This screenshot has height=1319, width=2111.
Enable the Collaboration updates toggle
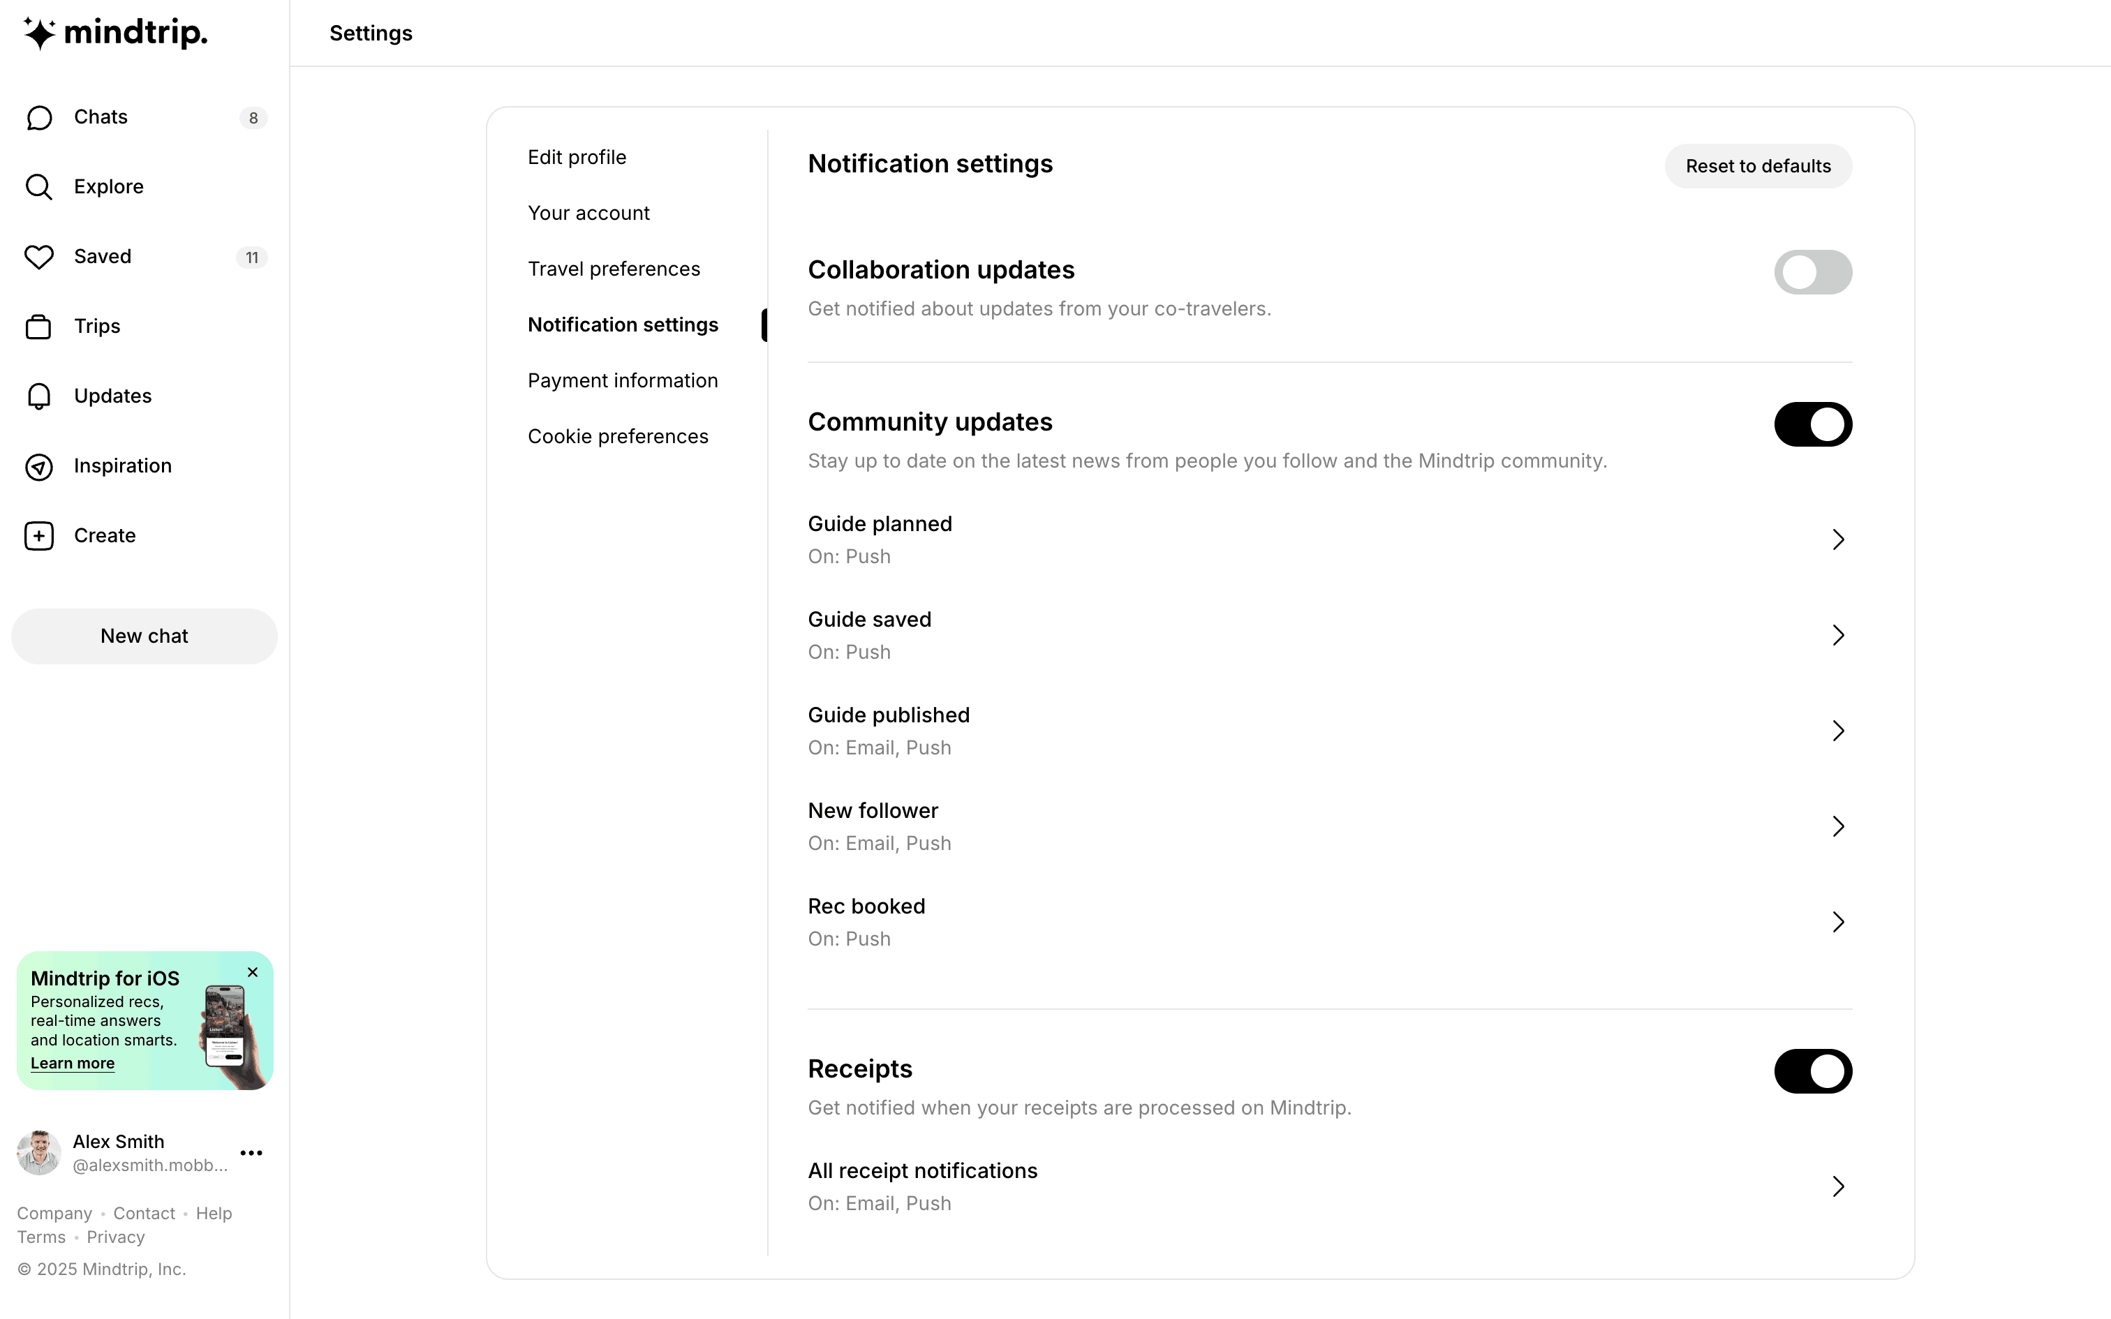coord(1812,272)
